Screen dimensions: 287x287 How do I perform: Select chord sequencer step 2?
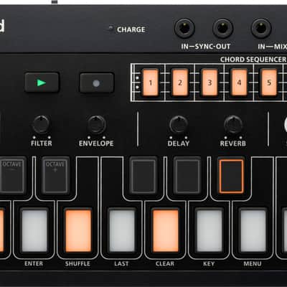pyautogui.click(x=180, y=83)
